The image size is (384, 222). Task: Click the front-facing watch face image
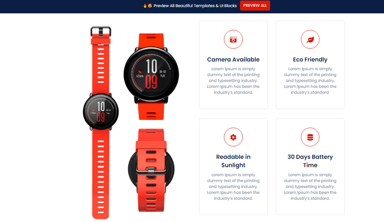click(x=151, y=77)
